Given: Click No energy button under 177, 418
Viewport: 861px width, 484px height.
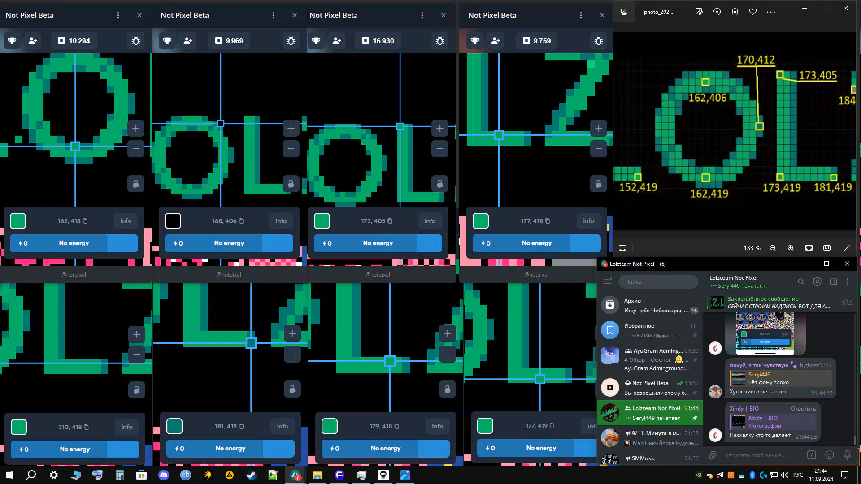Looking at the screenshot, I should point(537,243).
